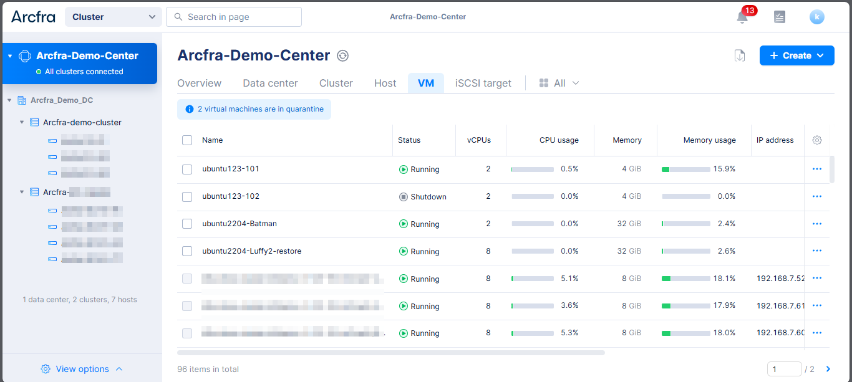Screen dimensions: 852x382
Task: Click the export download icon
Action: click(x=739, y=55)
